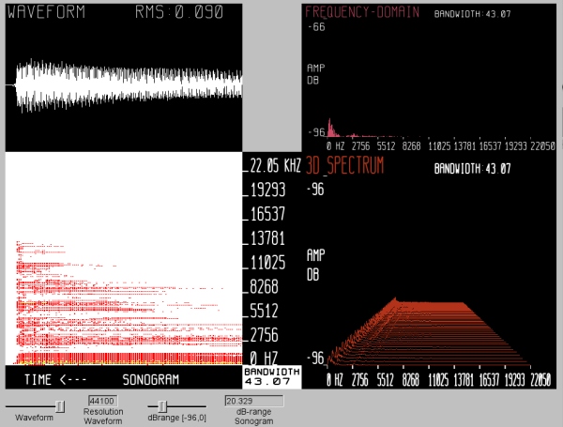Click the WAVEFORM title text
563x427 pixels.
46,12
